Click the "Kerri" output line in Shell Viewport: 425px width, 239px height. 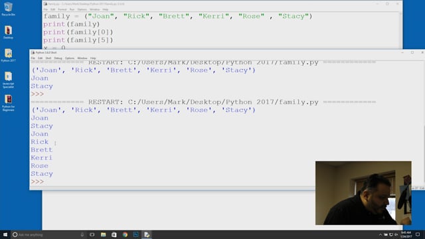click(x=41, y=158)
